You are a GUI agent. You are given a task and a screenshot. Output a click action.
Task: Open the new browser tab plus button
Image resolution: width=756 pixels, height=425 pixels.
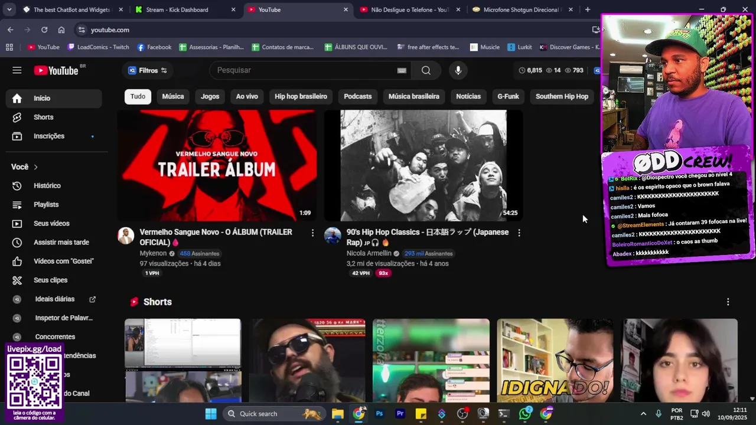pyautogui.click(x=587, y=9)
